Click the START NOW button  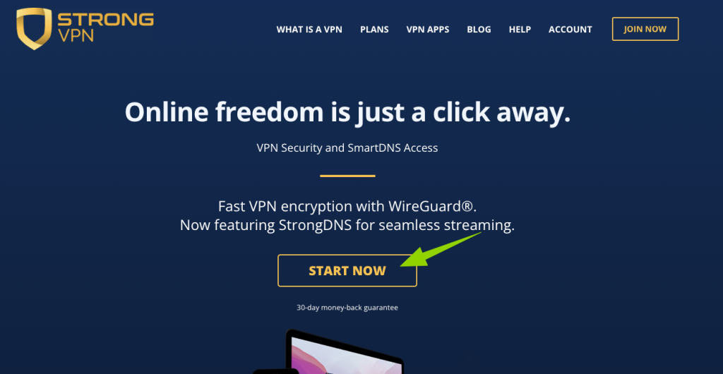click(347, 270)
